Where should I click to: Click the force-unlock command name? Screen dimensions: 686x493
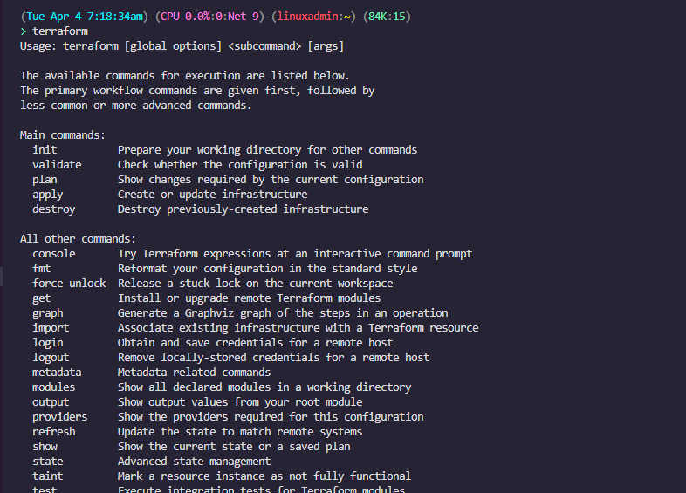coord(69,284)
